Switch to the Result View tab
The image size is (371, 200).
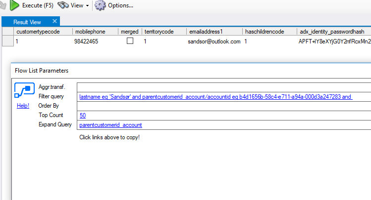[x=27, y=22]
